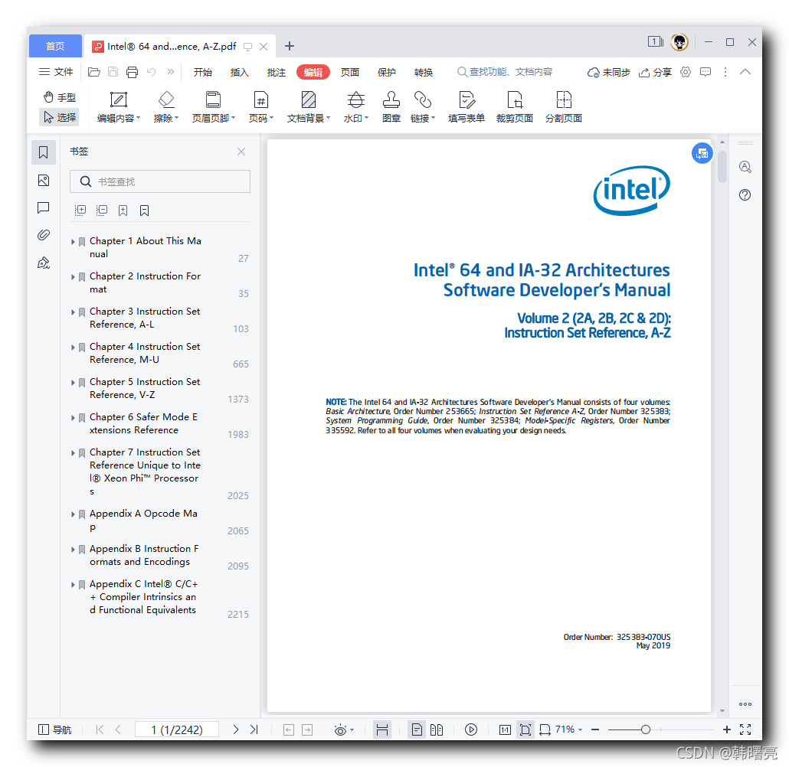Select the Crop Page tool
Viewport: 789px width, 767px height.
coord(514,106)
